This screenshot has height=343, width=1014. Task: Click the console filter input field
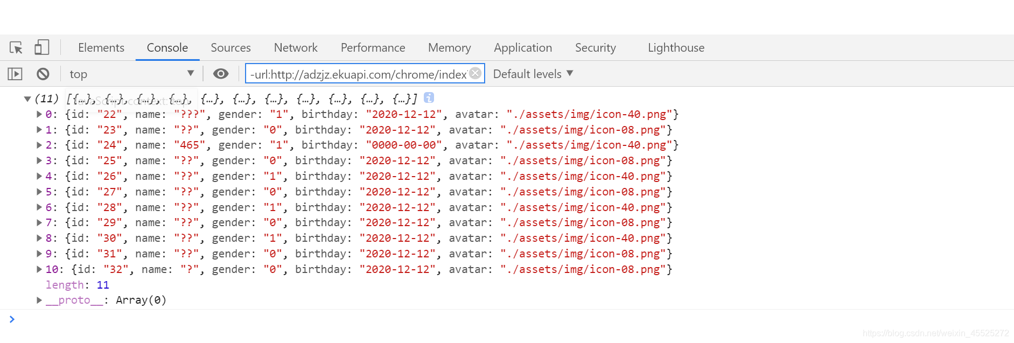(x=358, y=74)
